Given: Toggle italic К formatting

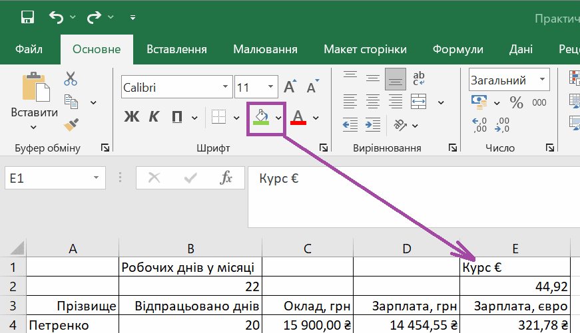Looking at the screenshot, I should click(x=154, y=117).
